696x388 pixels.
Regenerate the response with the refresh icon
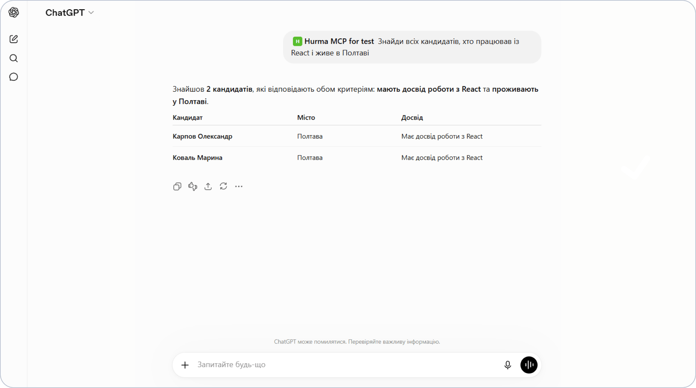(x=223, y=186)
